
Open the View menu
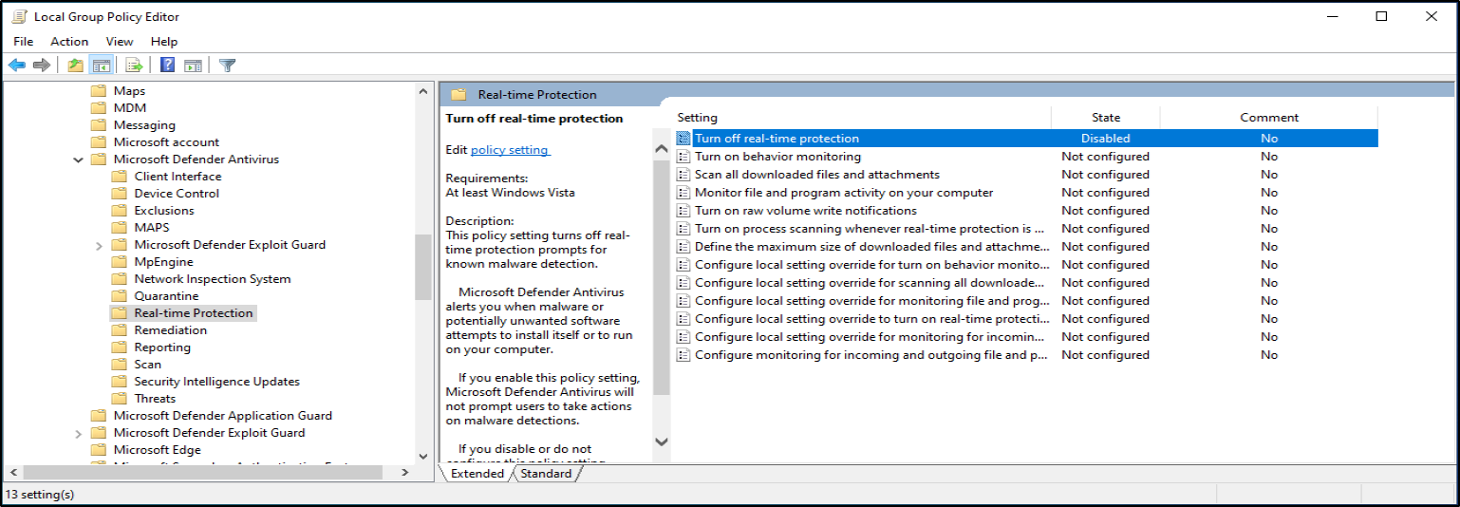coord(120,42)
